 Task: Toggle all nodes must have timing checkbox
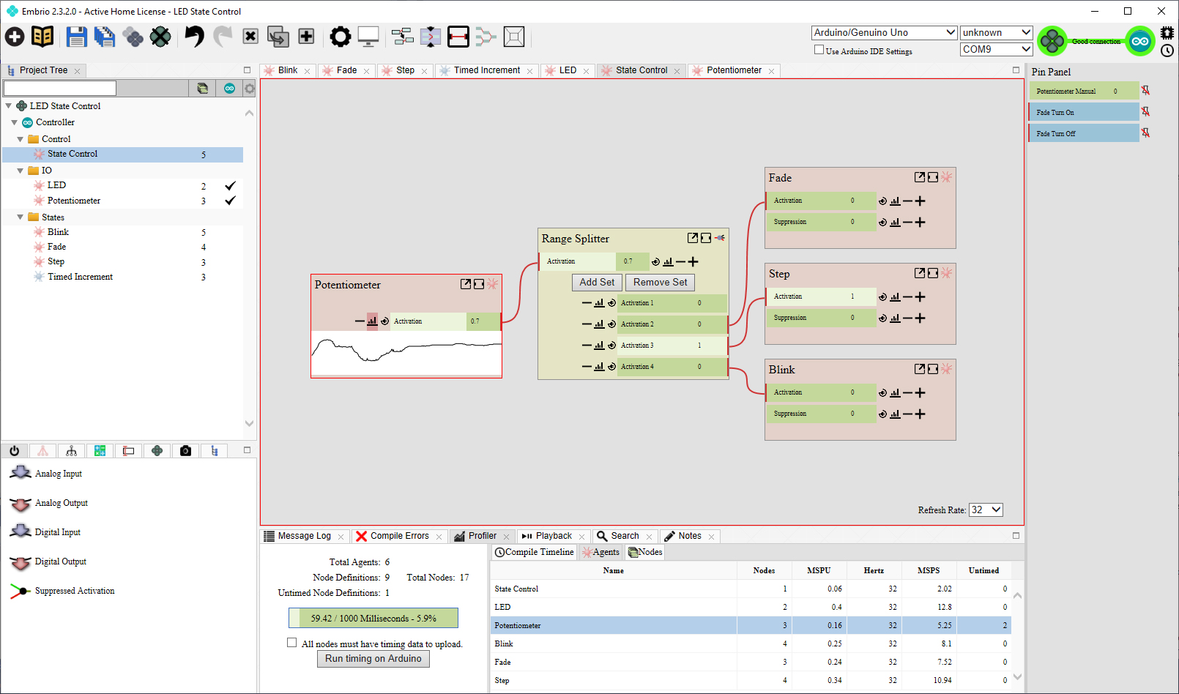pos(291,643)
